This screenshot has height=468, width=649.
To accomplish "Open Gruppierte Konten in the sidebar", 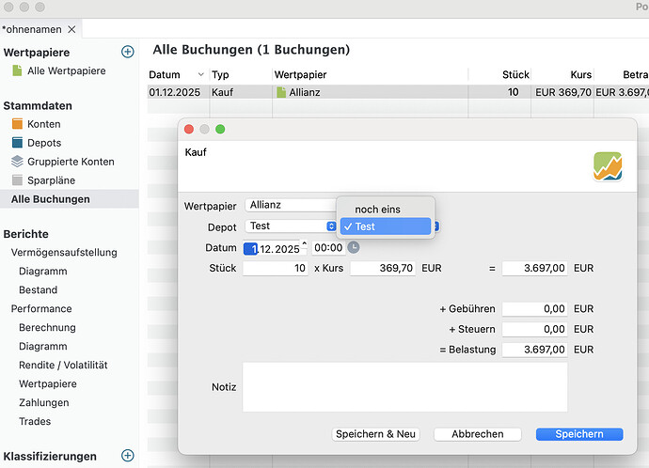I will [70, 162].
